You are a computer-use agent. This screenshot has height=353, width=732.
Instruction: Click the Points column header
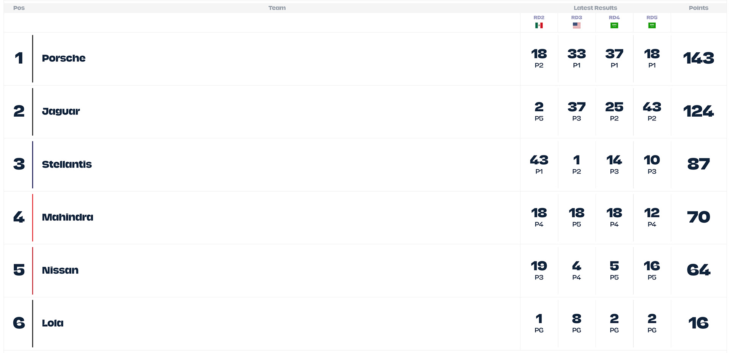[698, 8]
